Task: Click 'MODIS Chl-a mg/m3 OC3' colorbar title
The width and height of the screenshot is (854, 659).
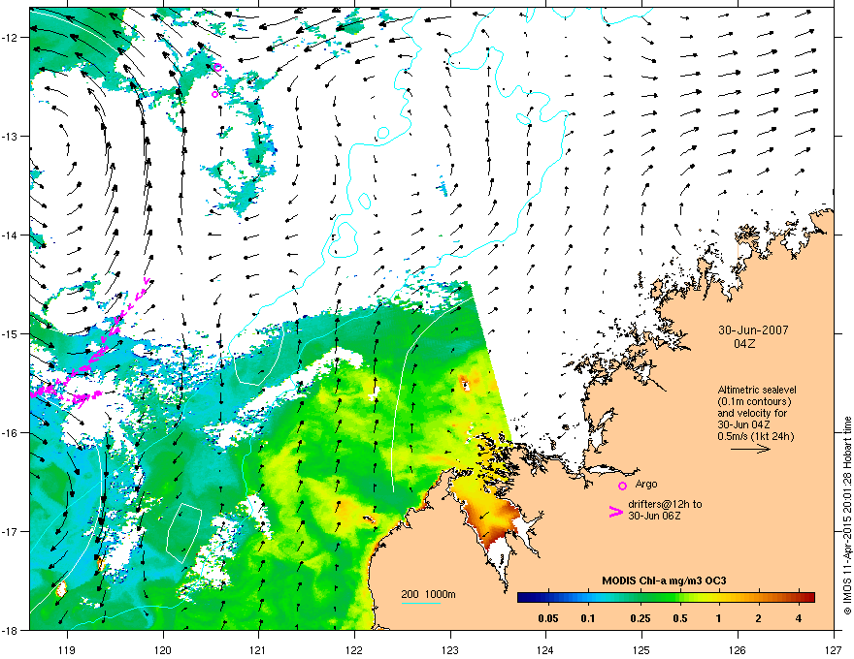Action: pos(664,581)
